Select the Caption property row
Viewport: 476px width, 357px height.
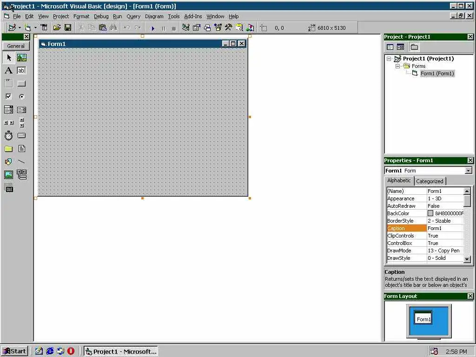[x=425, y=228]
